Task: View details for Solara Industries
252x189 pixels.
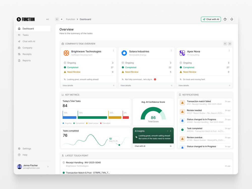Action: click(x=146, y=85)
